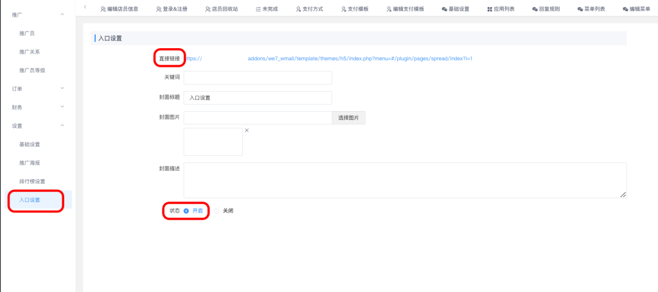Click into the 关键词 input field

(x=257, y=78)
